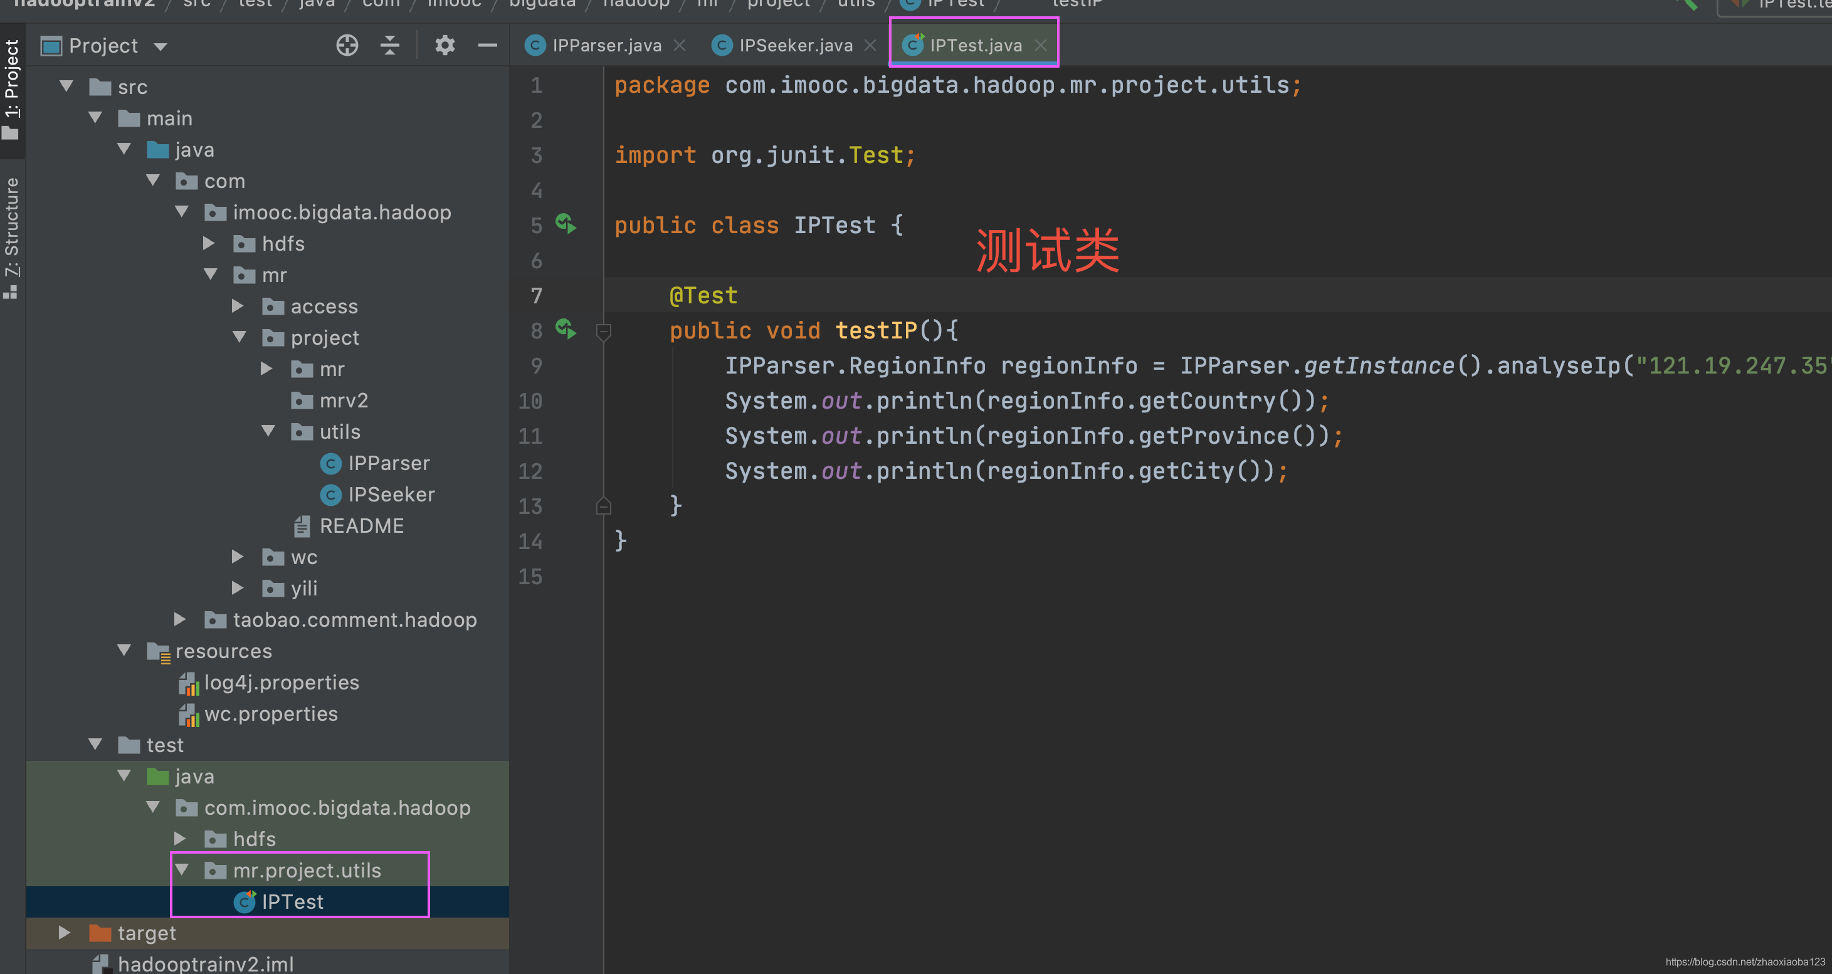Expand the target folder
Image resolution: width=1832 pixels, height=974 pixels.
click(65, 932)
